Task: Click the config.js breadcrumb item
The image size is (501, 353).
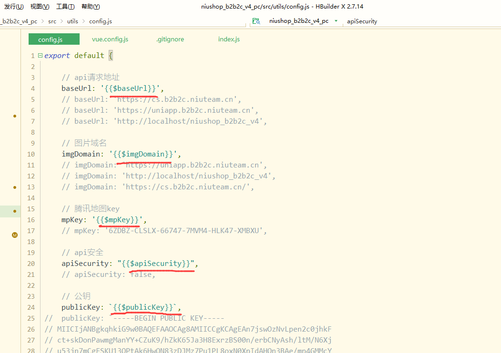Action: [x=101, y=21]
